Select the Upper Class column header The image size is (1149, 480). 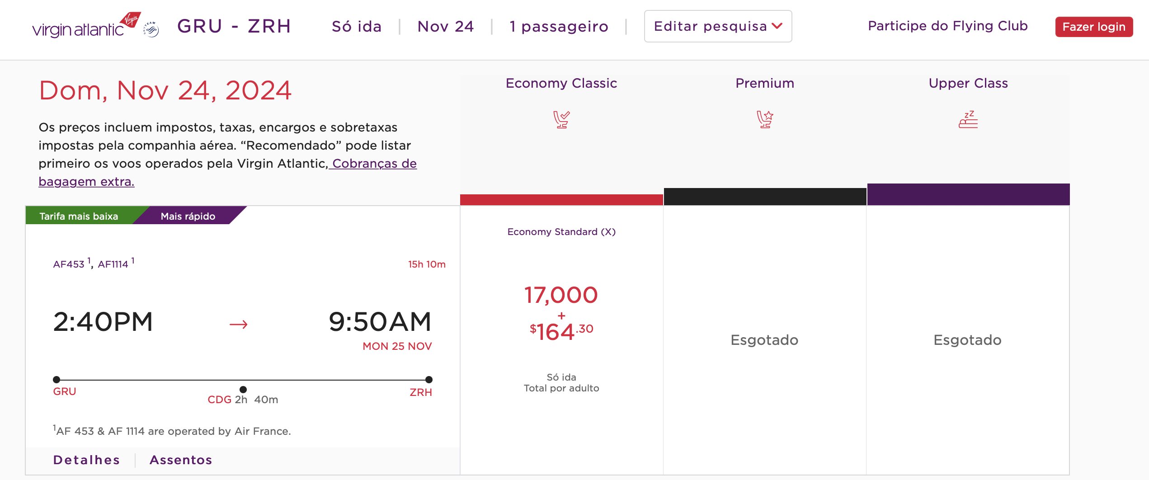[968, 83]
